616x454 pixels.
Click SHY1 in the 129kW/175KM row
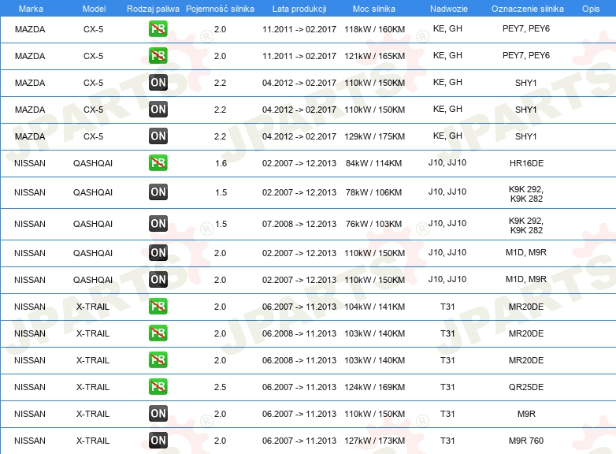(x=525, y=136)
